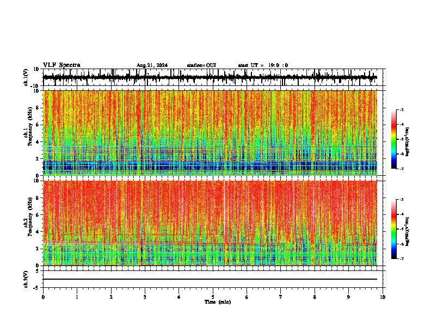Screen dimensions: 431x333
Task: Click the "2" kHz tick on ch.1 spectrogram
Action: pyautogui.click(x=38, y=158)
